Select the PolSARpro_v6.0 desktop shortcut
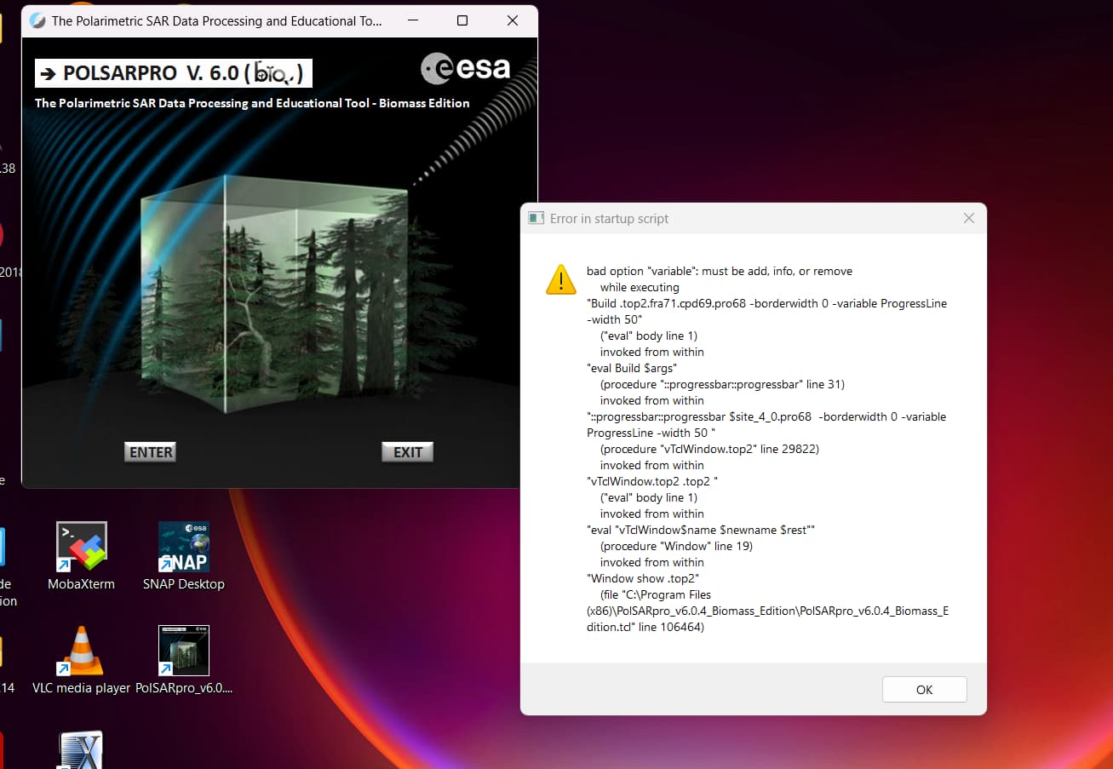The image size is (1113, 769). [184, 651]
